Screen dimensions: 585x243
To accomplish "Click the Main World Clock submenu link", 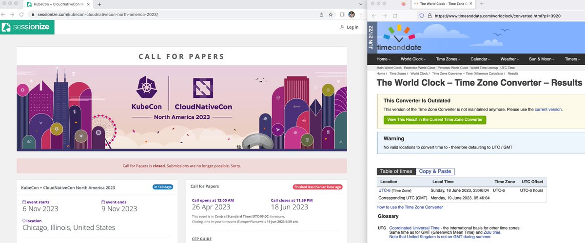I will [x=389, y=68].
